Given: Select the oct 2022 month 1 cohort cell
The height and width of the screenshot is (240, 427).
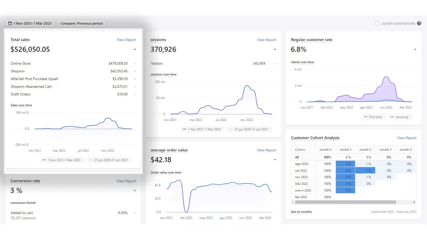Looking at the screenshot, I should click(345, 170).
